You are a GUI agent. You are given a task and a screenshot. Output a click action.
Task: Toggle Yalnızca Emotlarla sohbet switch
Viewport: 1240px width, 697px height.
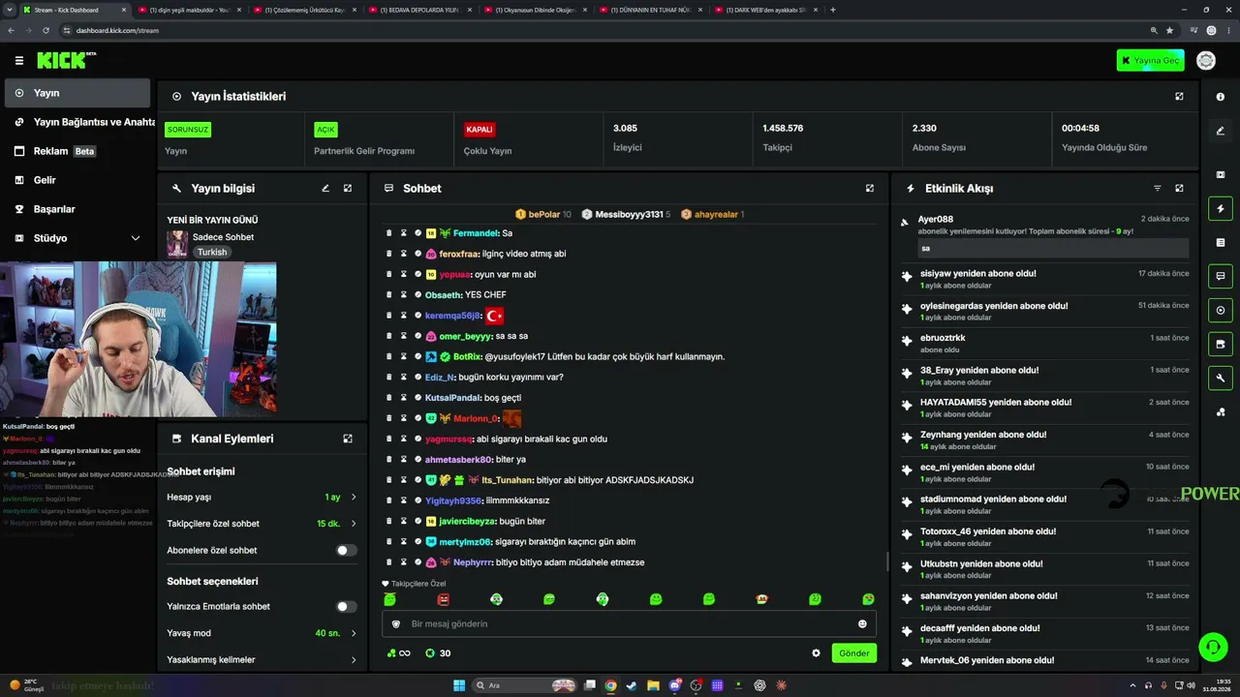coord(346,607)
